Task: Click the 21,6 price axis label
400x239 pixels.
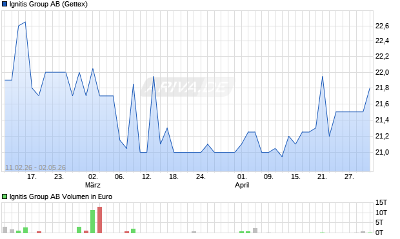Action: coord(382,104)
